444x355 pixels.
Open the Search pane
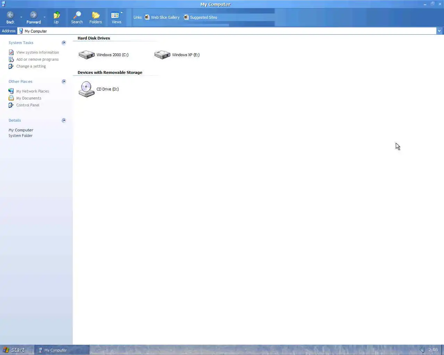(77, 17)
